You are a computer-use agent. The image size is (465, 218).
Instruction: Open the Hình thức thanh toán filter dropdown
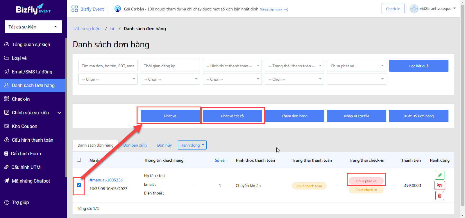232,66
